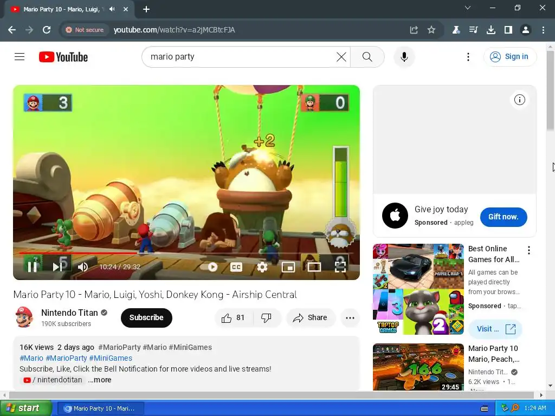Viewport: 555px width, 416px height.
Task: Open a new browser tab
Action: (x=146, y=9)
